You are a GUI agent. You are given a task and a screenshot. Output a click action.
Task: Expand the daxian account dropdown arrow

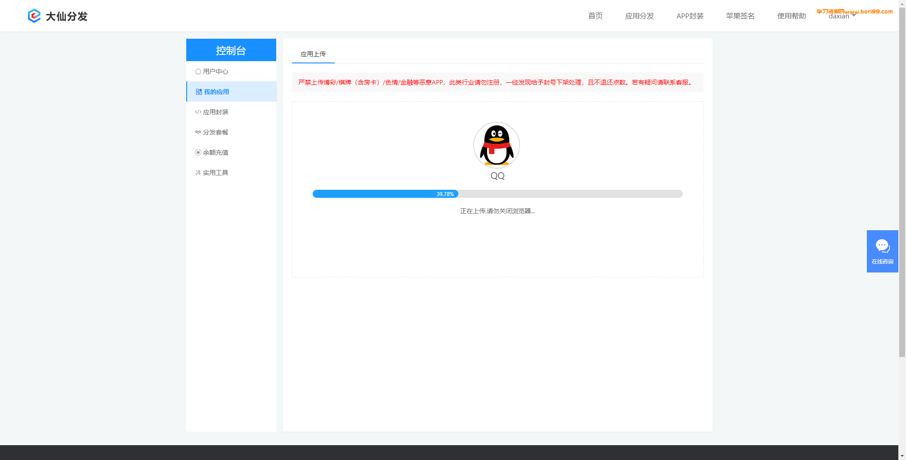click(854, 16)
